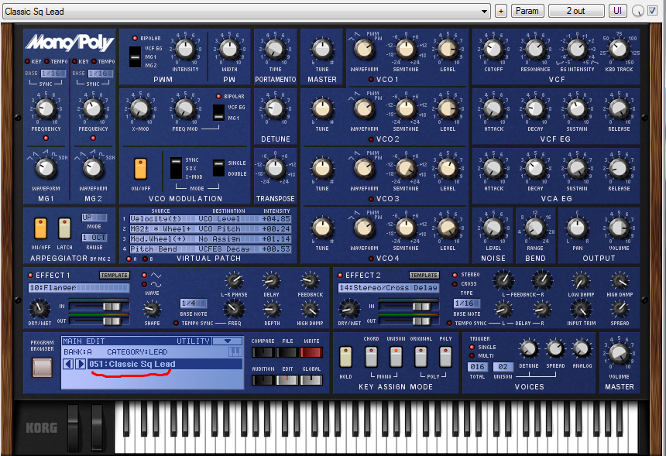Viewport: 666px width, 456px height.
Task: Enable Chord mono mode switch
Action: tap(371, 357)
